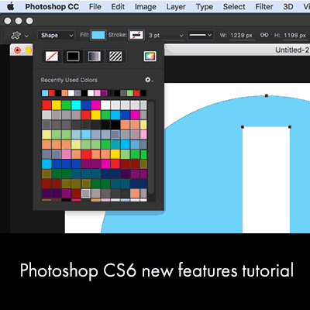
Task: Open the Photoshop CC application menu
Action: (52, 7)
